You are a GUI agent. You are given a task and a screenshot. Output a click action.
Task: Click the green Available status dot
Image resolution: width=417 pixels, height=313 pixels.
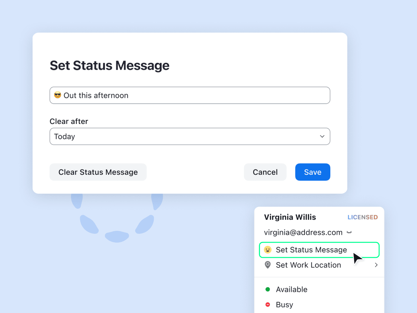pyautogui.click(x=268, y=290)
